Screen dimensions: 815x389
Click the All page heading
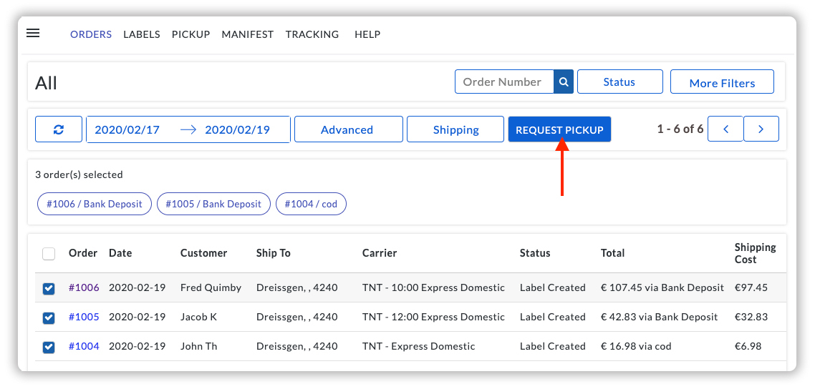pyautogui.click(x=46, y=82)
